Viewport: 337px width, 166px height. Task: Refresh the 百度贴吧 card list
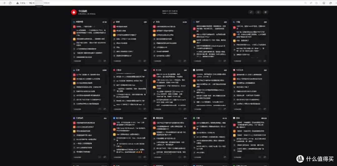coord(105,157)
